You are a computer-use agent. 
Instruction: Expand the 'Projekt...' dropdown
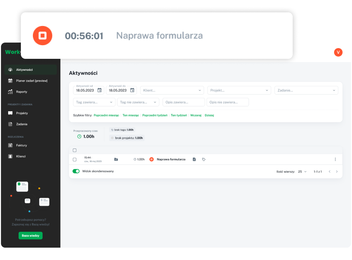(x=239, y=90)
